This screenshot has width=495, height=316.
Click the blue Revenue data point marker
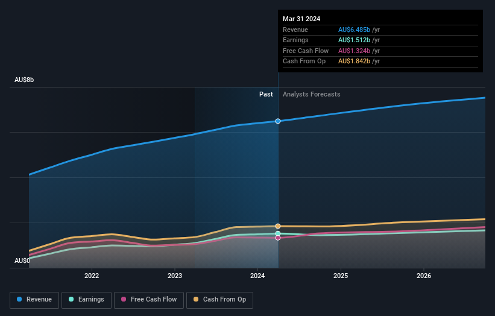[278, 121]
